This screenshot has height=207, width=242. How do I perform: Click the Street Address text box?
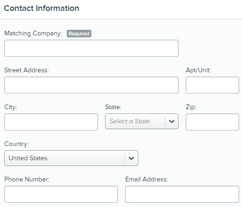(91, 85)
